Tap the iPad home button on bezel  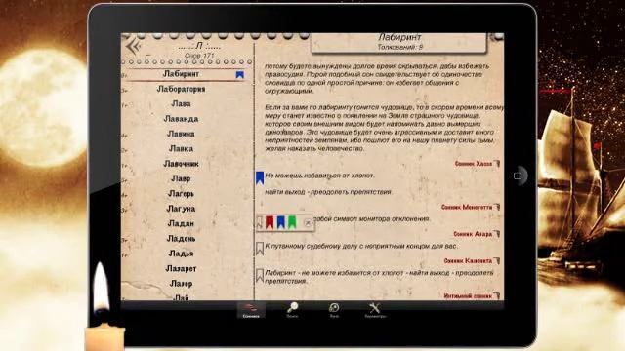click(x=519, y=175)
